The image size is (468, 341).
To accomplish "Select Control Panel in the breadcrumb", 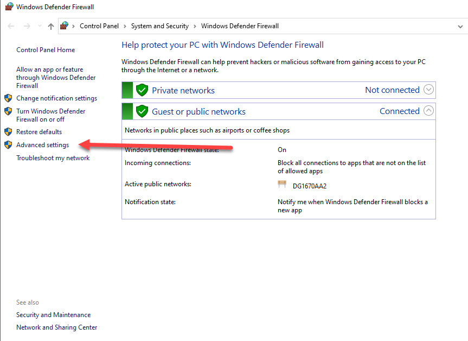I will click(99, 26).
